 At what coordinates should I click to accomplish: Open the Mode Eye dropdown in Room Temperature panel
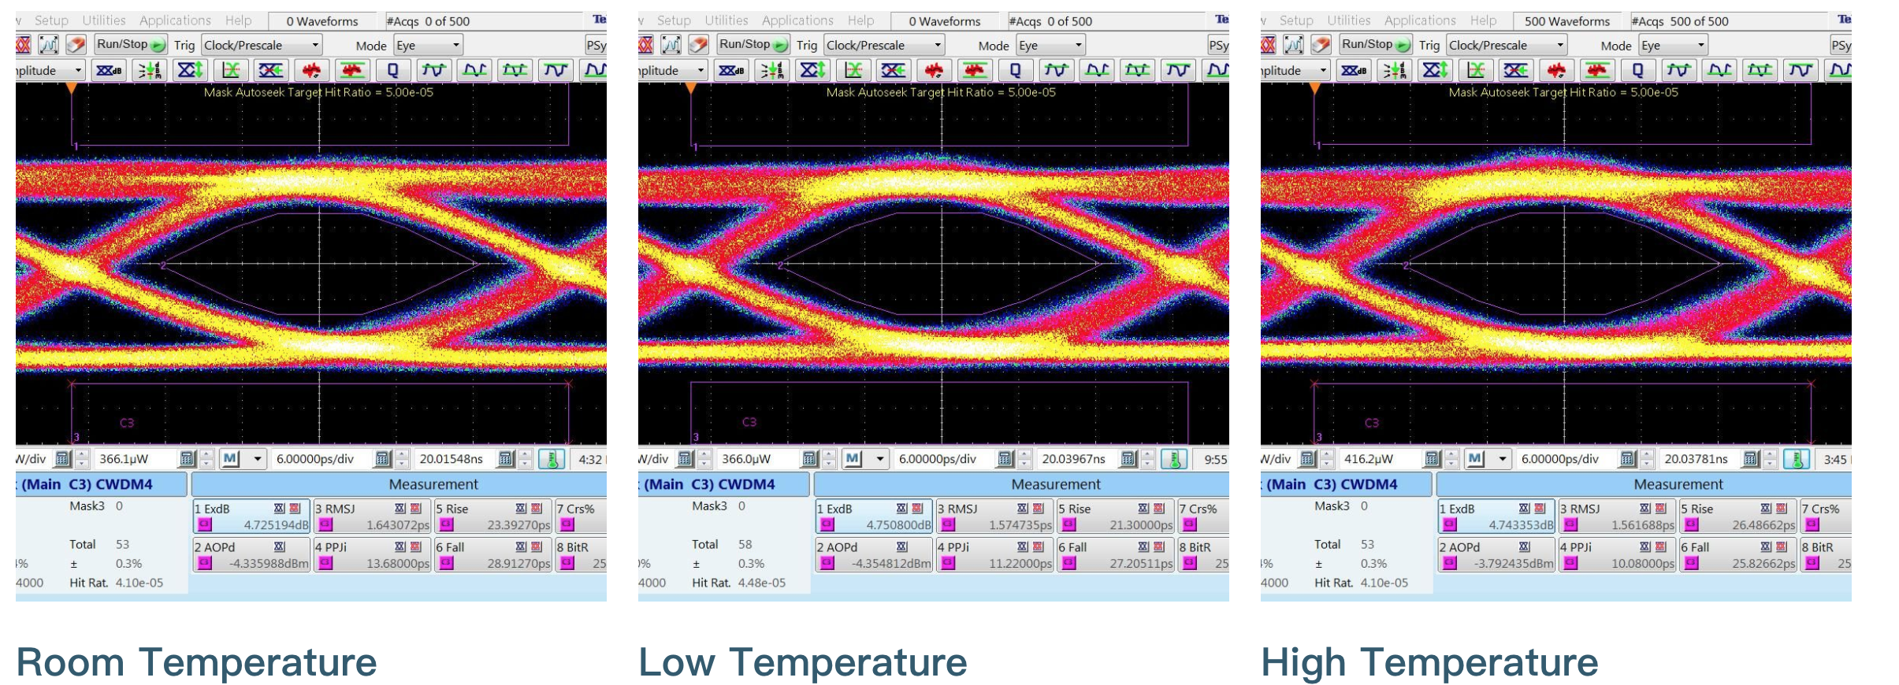click(x=428, y=45)
